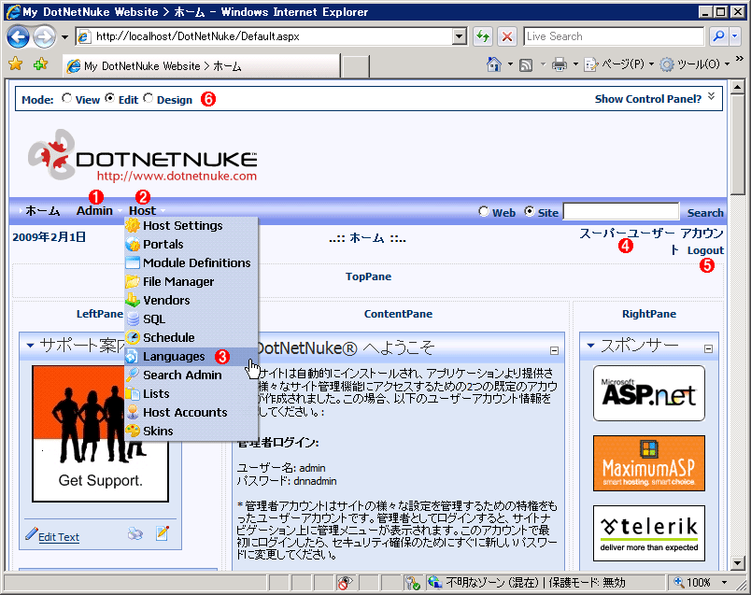The image size is (751, 595).
Task: Click the Live Search input field
Action: pyautogui.click(x=614, y=36)
